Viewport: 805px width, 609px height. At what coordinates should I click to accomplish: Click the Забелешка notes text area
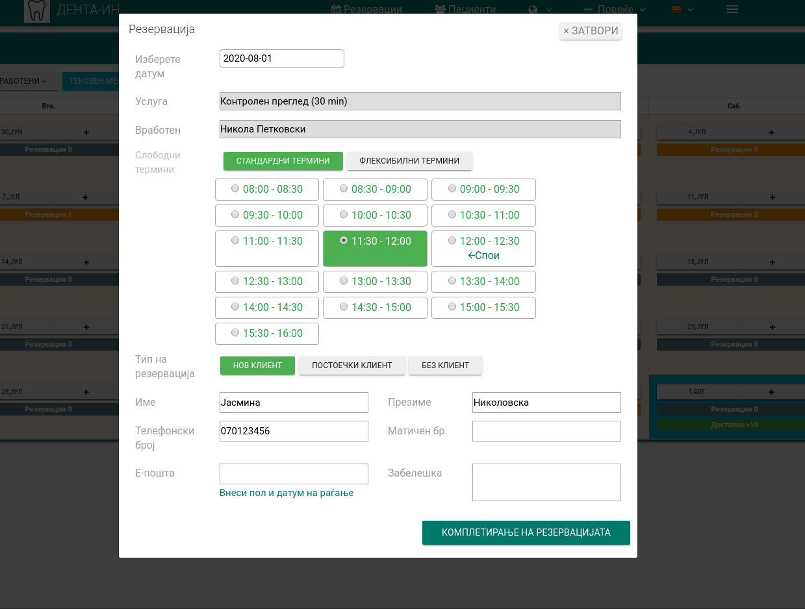(x=546, y=482)
